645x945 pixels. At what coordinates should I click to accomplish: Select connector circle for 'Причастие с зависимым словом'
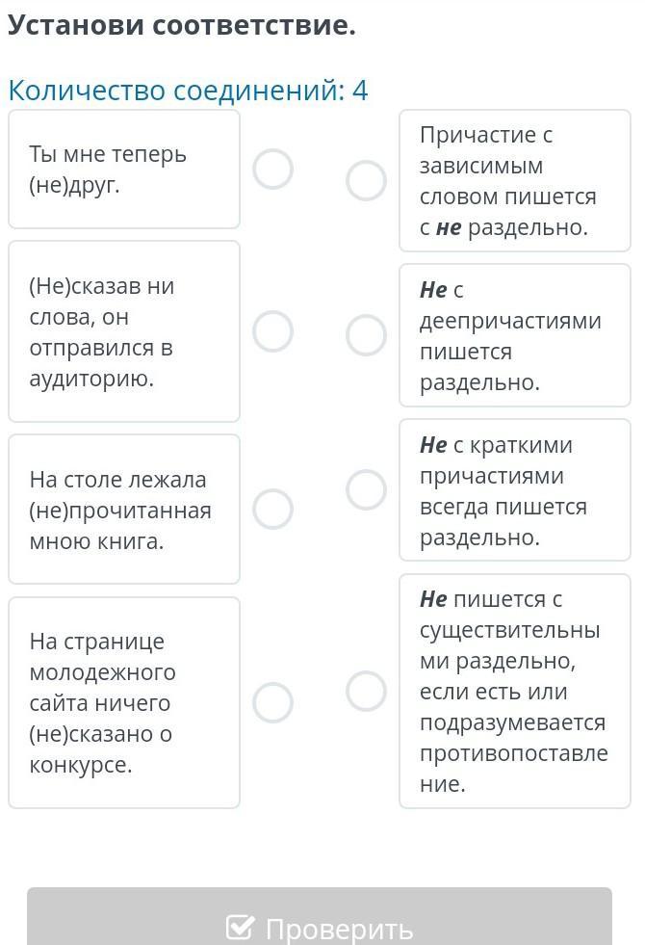(366, 180)
